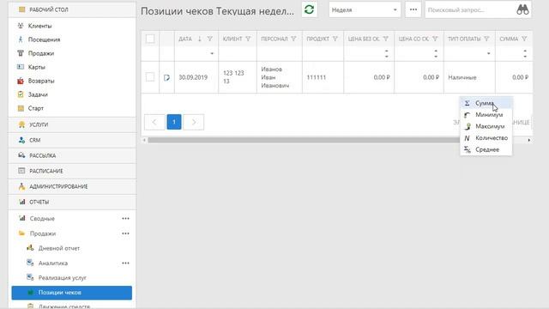Tick the checkbox for the 30.09.2019 row
This screenshot has height=309, width=549.
[x=150, y=77]
